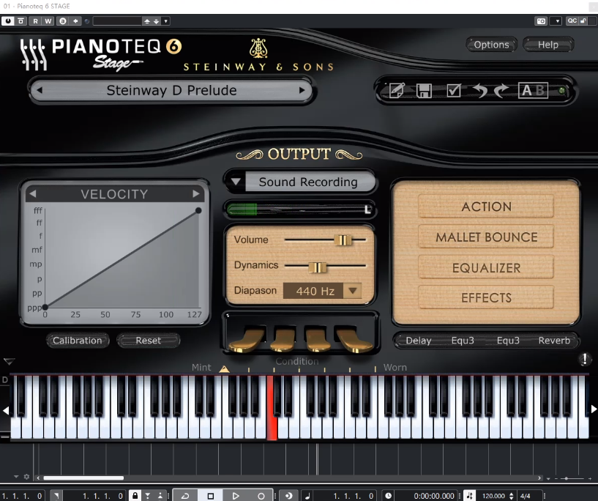Save preset with floppy disk icon

tap(424, 91)
